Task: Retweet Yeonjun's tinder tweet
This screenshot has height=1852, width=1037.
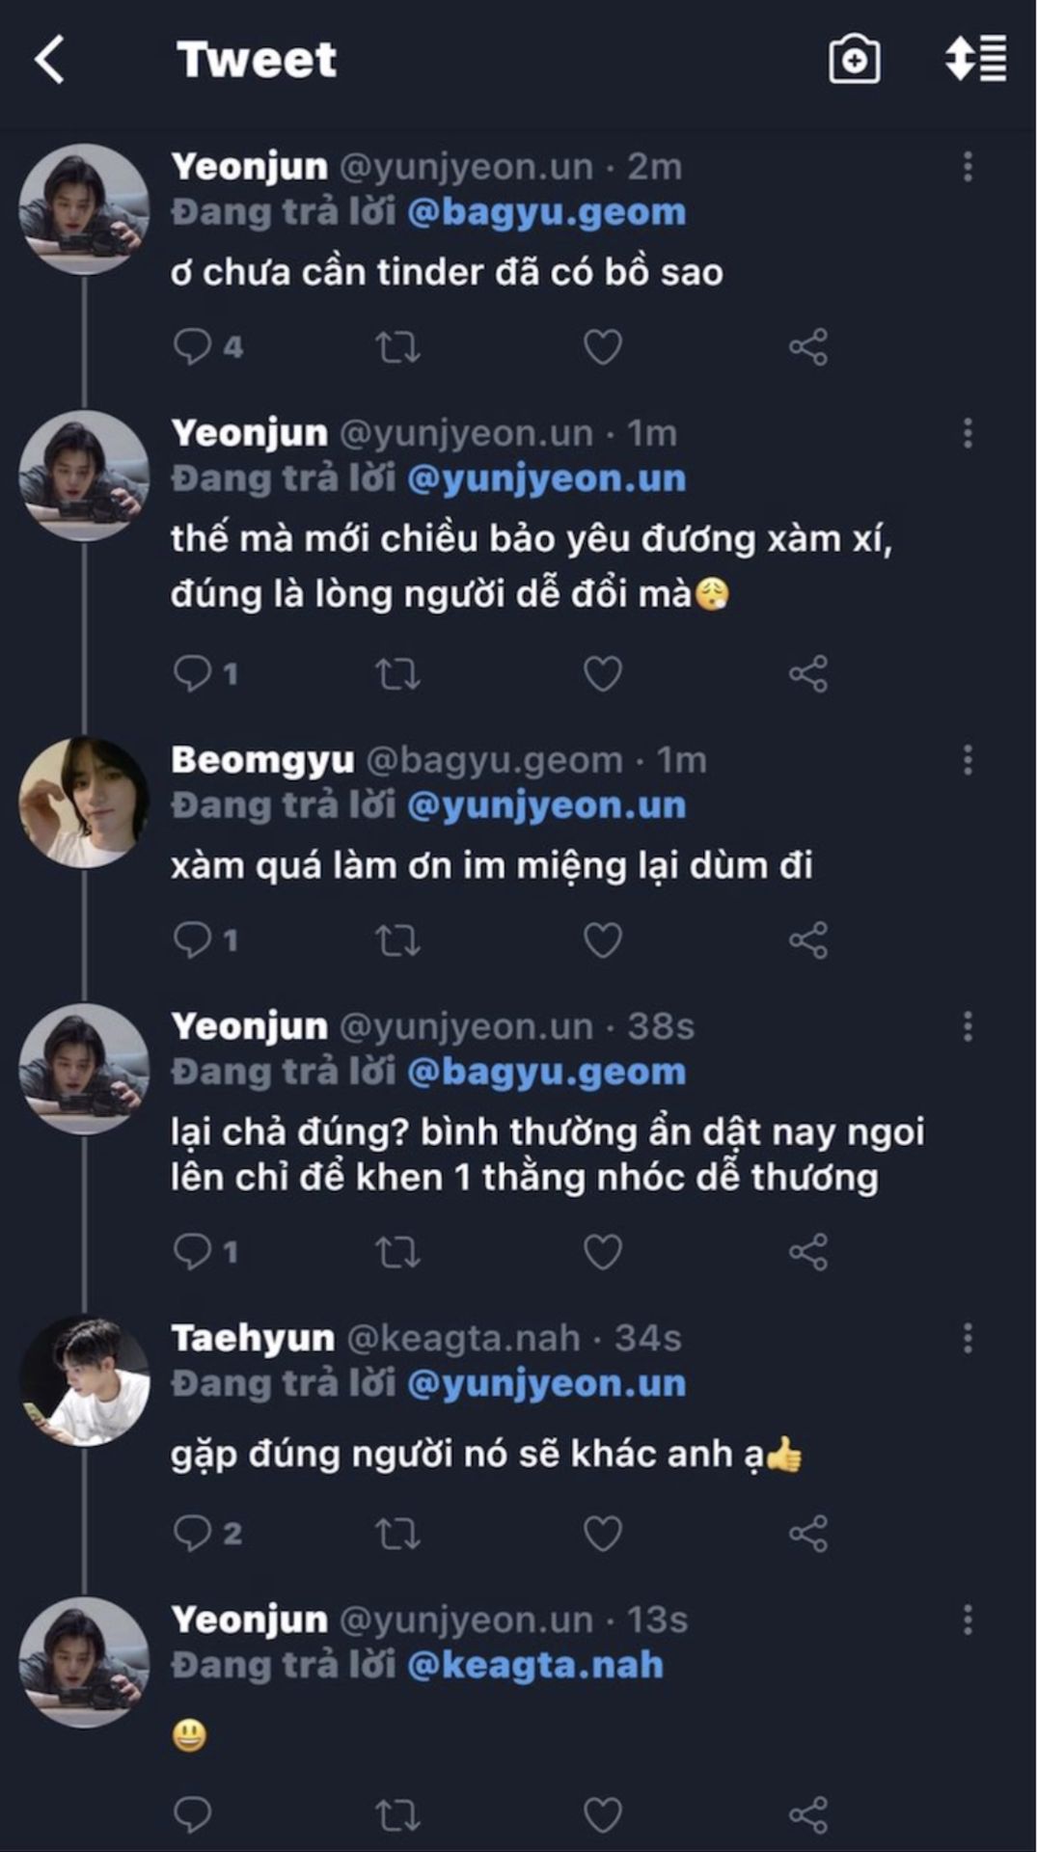Action: coord(397,346)
